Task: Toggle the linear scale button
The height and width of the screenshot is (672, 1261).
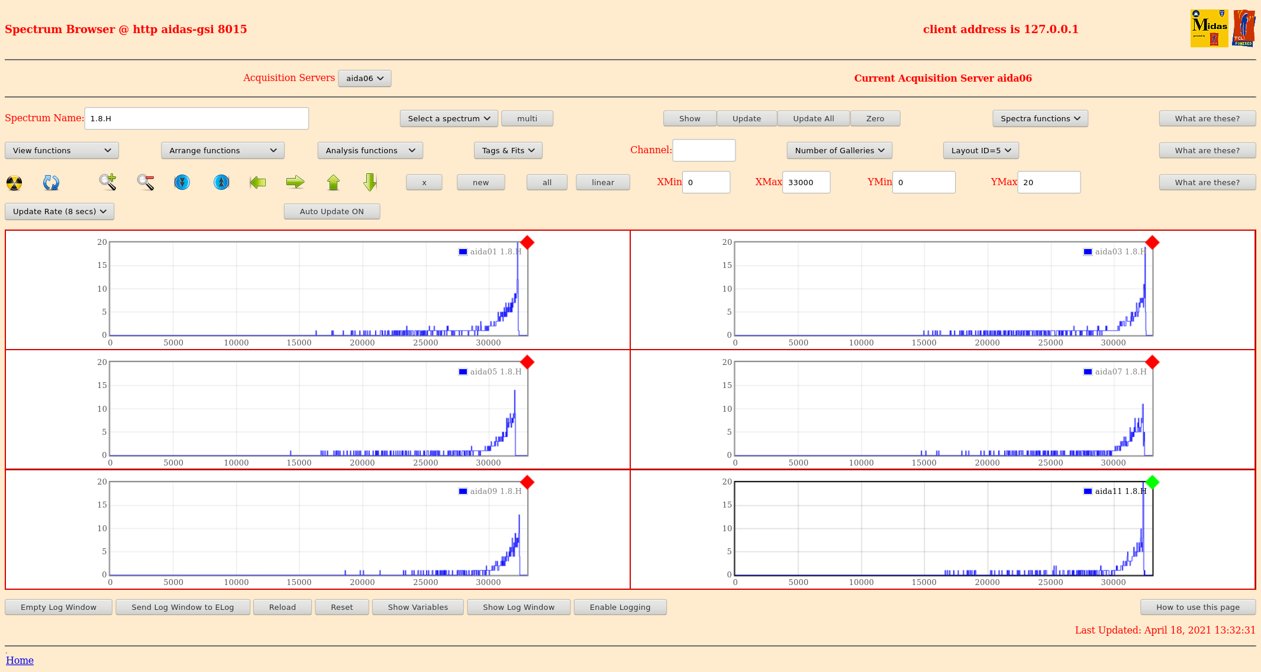Action: coord(602,182)
